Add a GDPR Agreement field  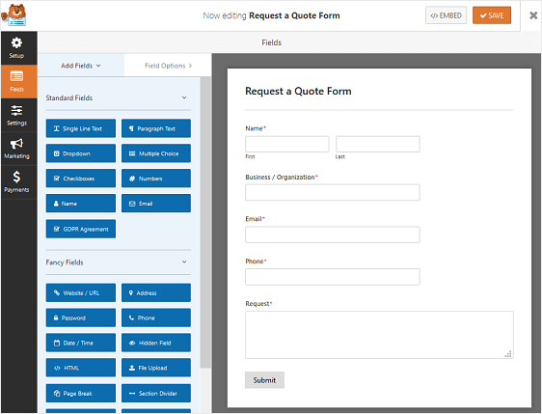[x=81, y=229]
